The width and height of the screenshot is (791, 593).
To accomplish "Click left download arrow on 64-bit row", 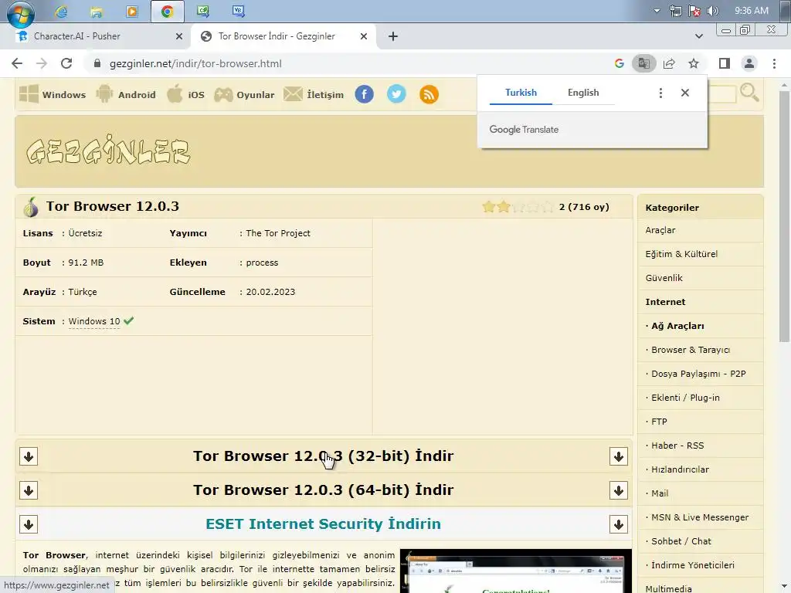I will click(29, 490).
